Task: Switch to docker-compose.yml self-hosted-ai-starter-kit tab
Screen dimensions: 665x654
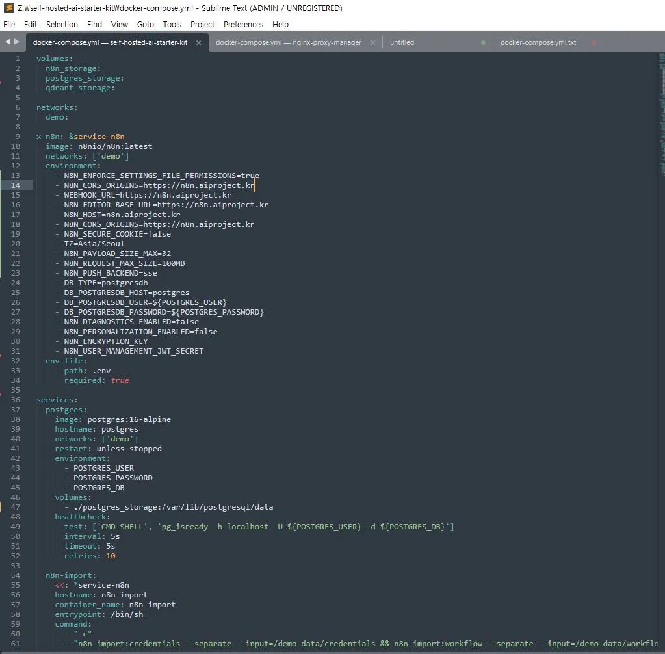Action: click(111, 42)
